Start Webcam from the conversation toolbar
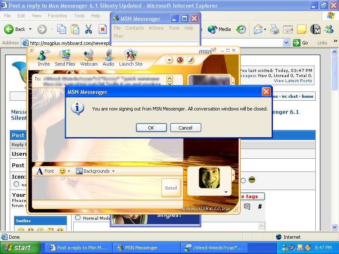The image size is (339, 254). (89, 58)
